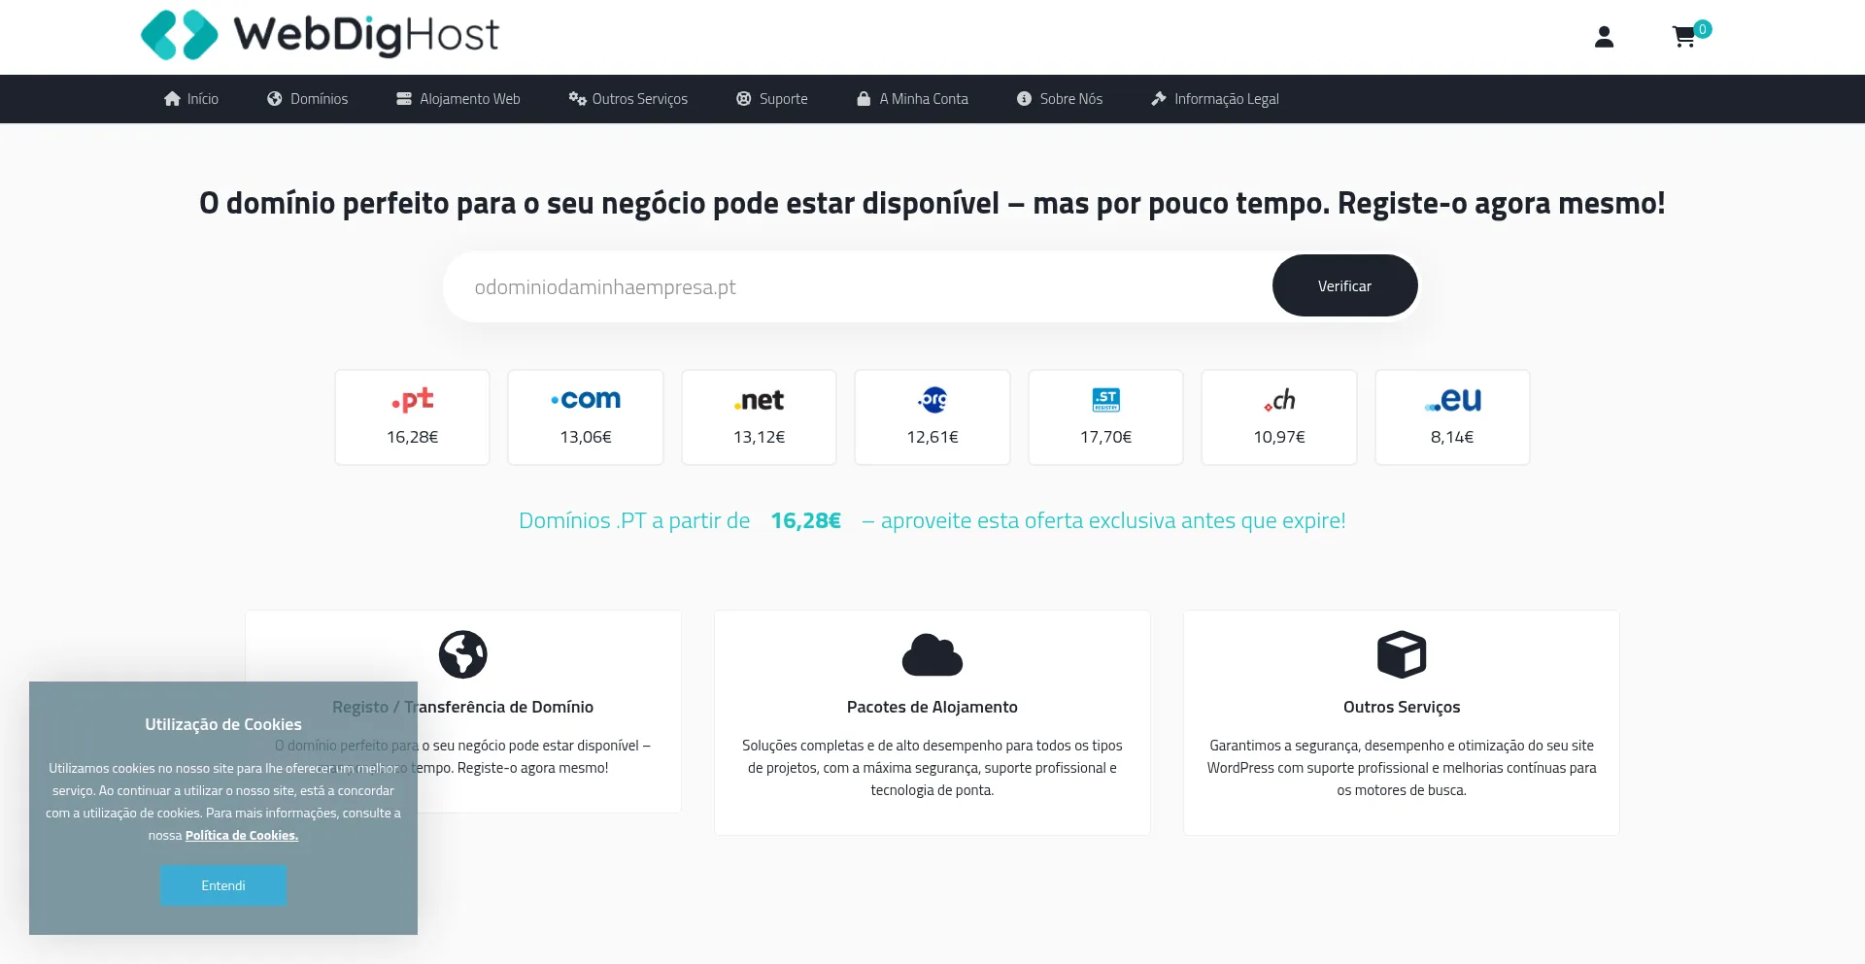The width and height of the screenshot is (1865, 964).
Task: Accept cookies with the Entendi button
Action: [x=223, y=885]
